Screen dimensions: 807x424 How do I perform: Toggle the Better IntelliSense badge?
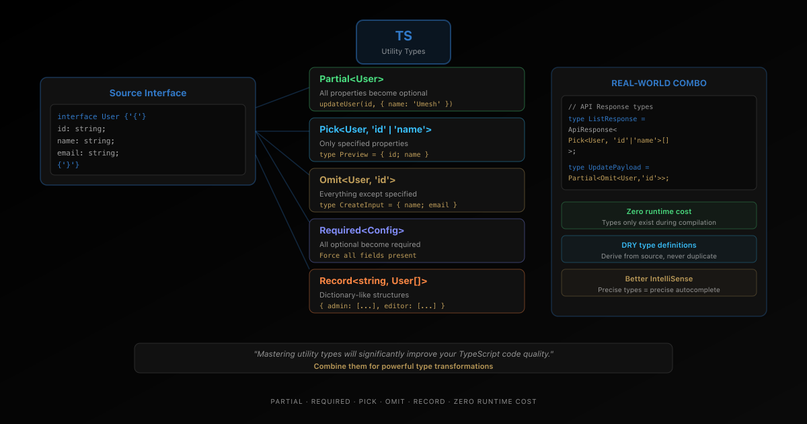pos(658,282)
